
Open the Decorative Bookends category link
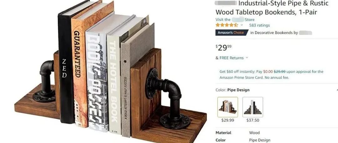click(274, 33)
